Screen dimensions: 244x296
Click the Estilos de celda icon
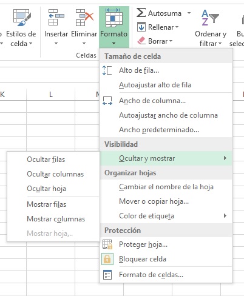22,18
